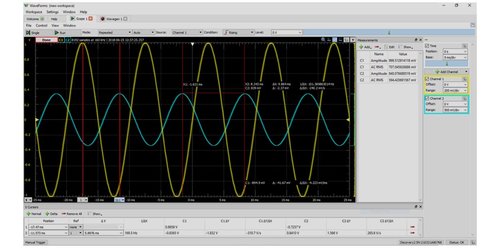Toggle the Channel 2 checkbox

427,99
